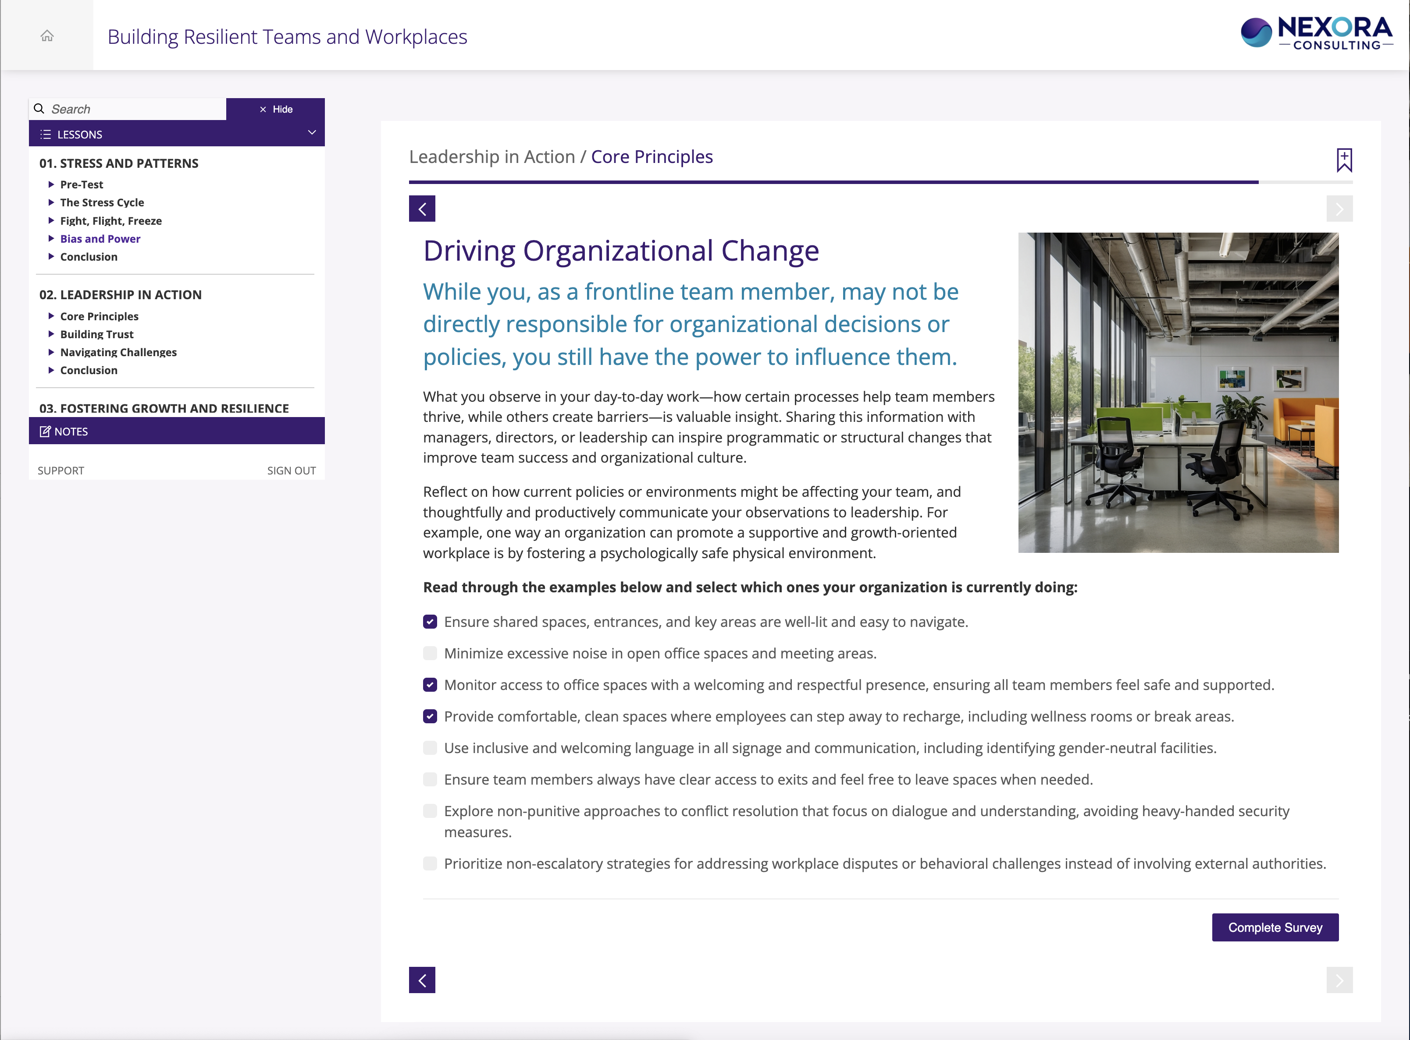Click the top right next-page arrow

point(1339,209)
